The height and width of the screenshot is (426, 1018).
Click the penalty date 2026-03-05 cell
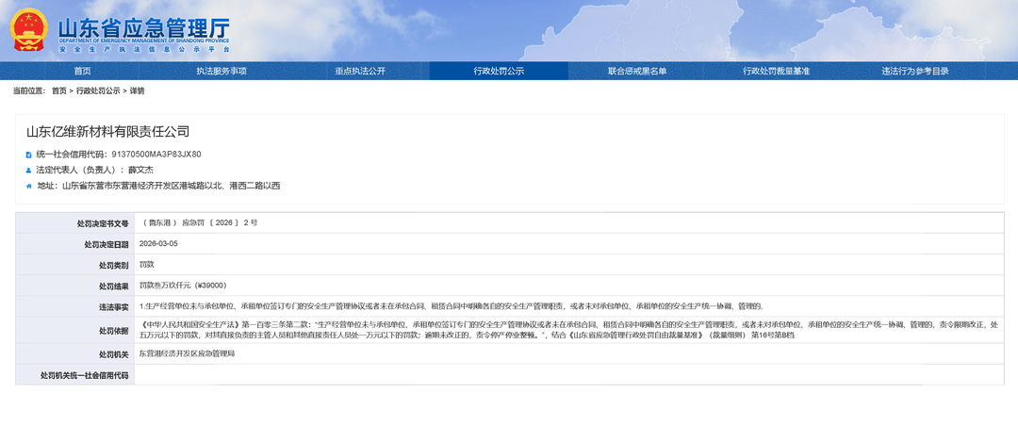click(x=158, y=243)
